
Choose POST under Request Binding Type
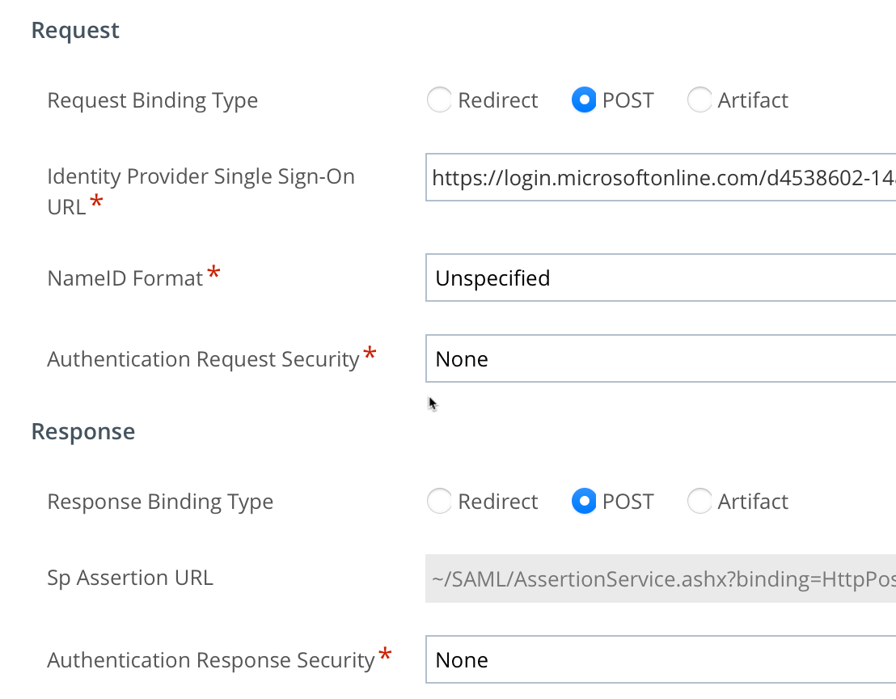(x=584, y=100)
